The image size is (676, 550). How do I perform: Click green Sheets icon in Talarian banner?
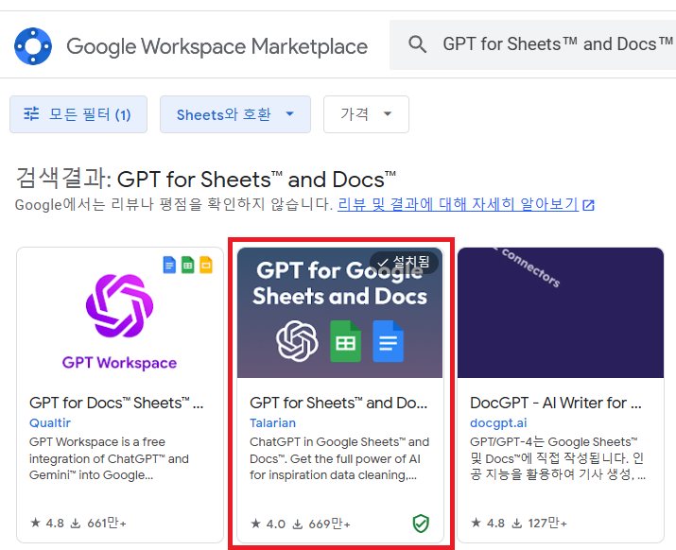[345, 341]
